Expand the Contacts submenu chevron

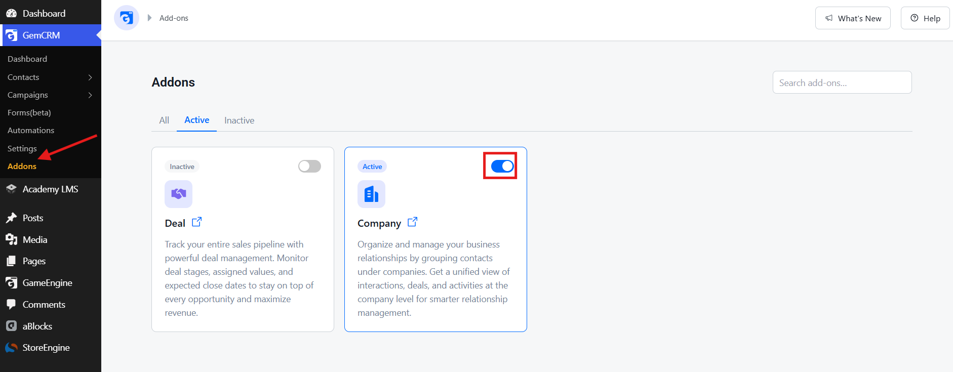(90, 77)
